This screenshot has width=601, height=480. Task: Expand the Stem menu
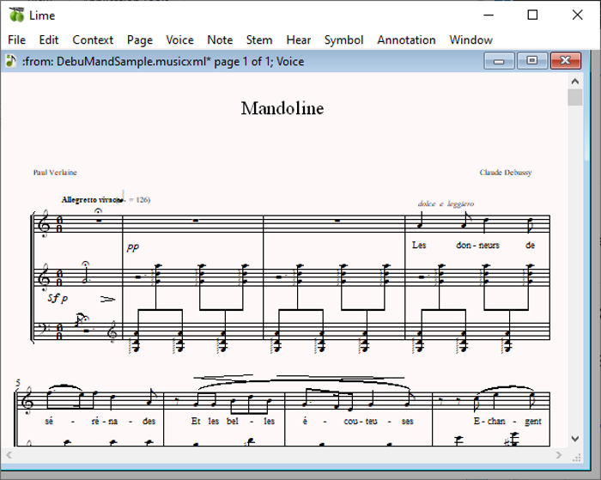point(259,39)
